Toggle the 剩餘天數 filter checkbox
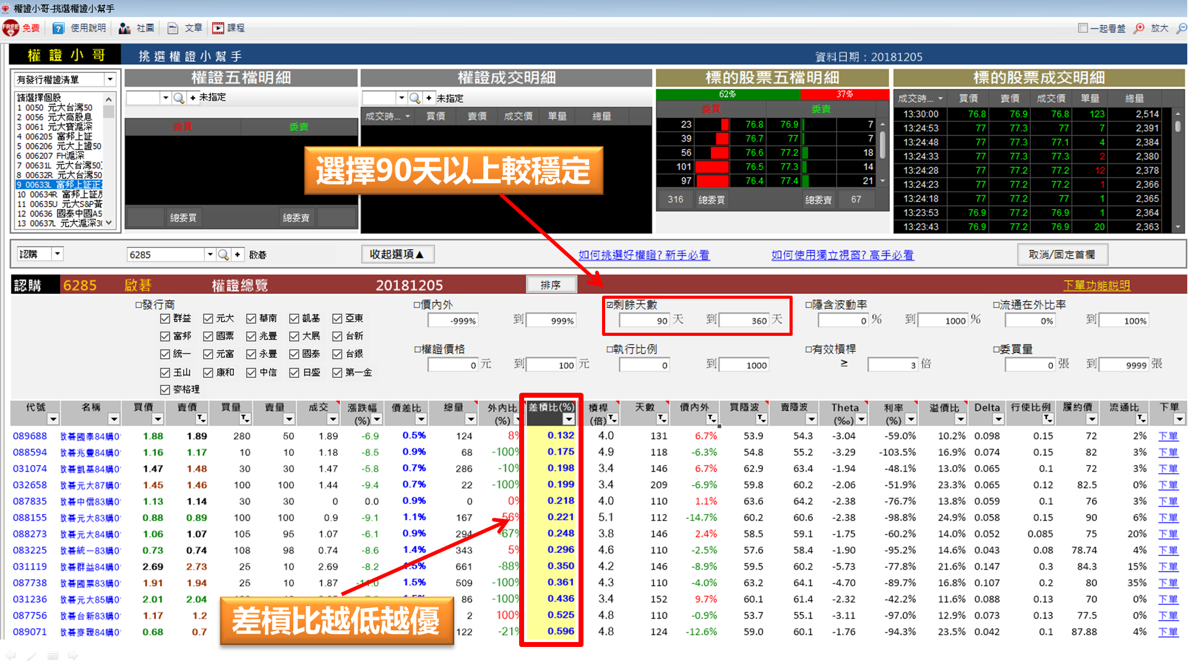Image resolution: width=1188 pixels, height=668 pixels. 609,304
